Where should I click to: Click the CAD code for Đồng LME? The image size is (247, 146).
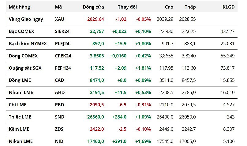pyautogui.click(x=60, y=80)
